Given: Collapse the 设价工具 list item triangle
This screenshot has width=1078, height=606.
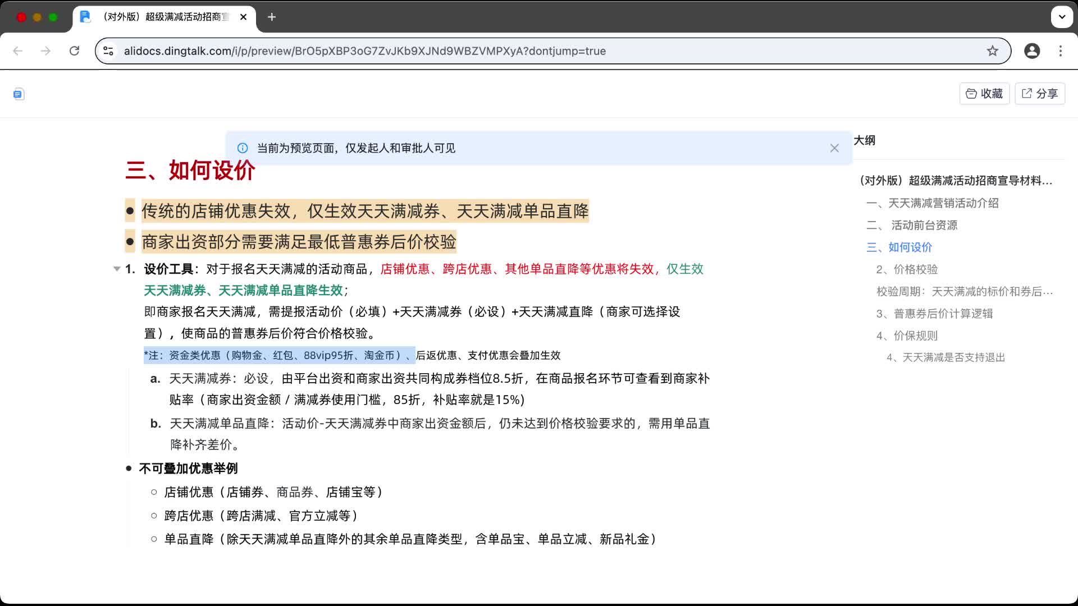Looking at the screenshot, I should click(x=117, y=269).
